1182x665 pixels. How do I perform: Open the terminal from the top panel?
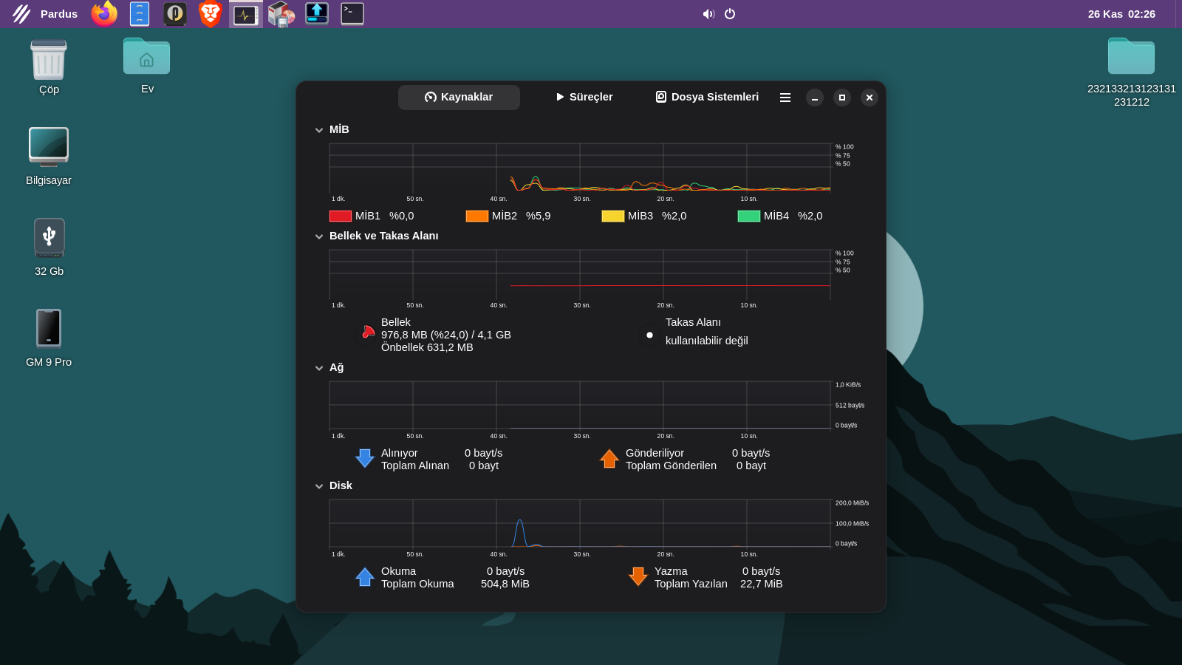(352, 14)
